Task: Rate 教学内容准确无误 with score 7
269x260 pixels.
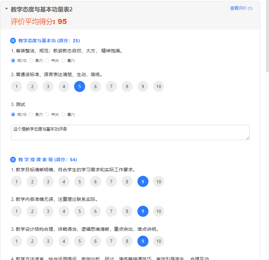Action: (111, 211)
